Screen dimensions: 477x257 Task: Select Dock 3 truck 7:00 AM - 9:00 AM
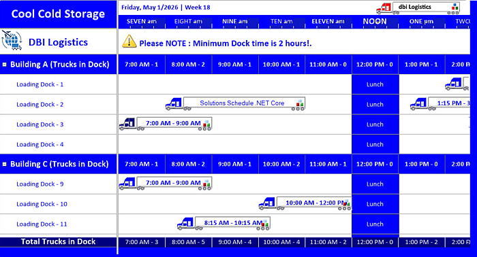coord(165,124)
